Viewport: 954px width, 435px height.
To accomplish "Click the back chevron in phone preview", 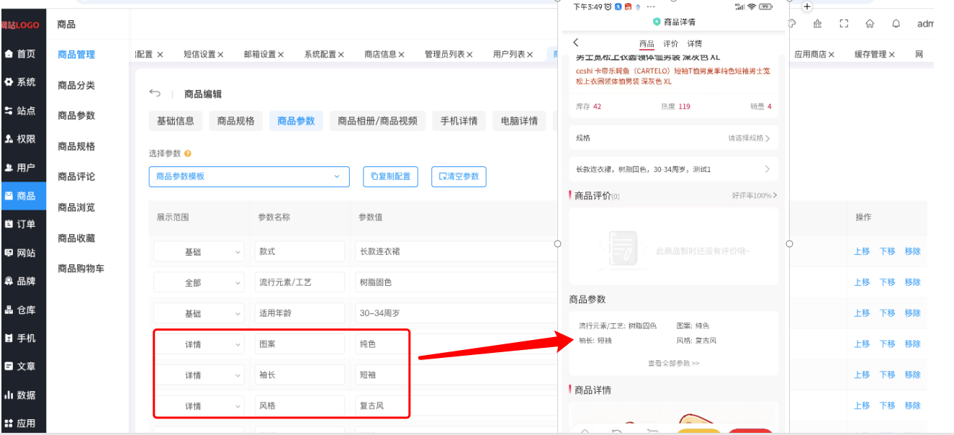I will tap(576, 43).
